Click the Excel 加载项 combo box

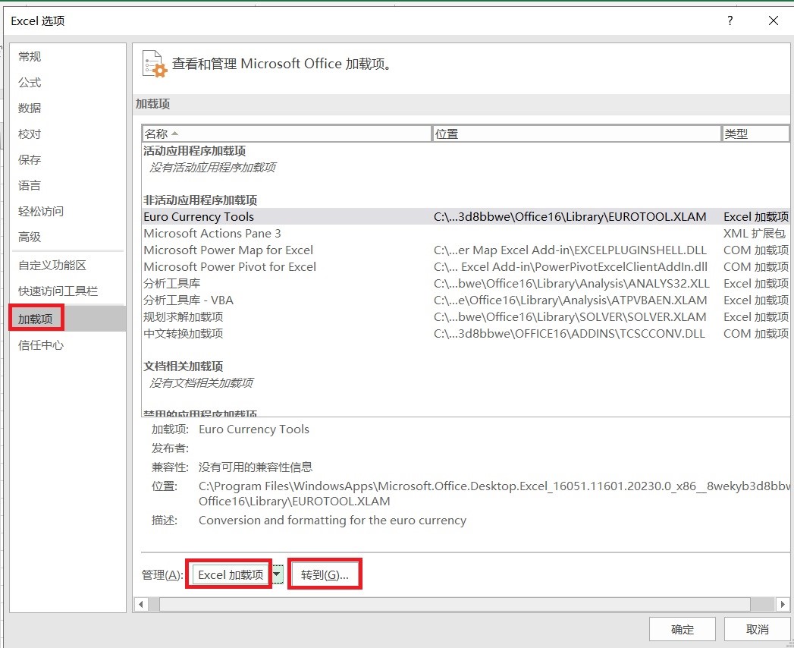(x=230, y=575)
